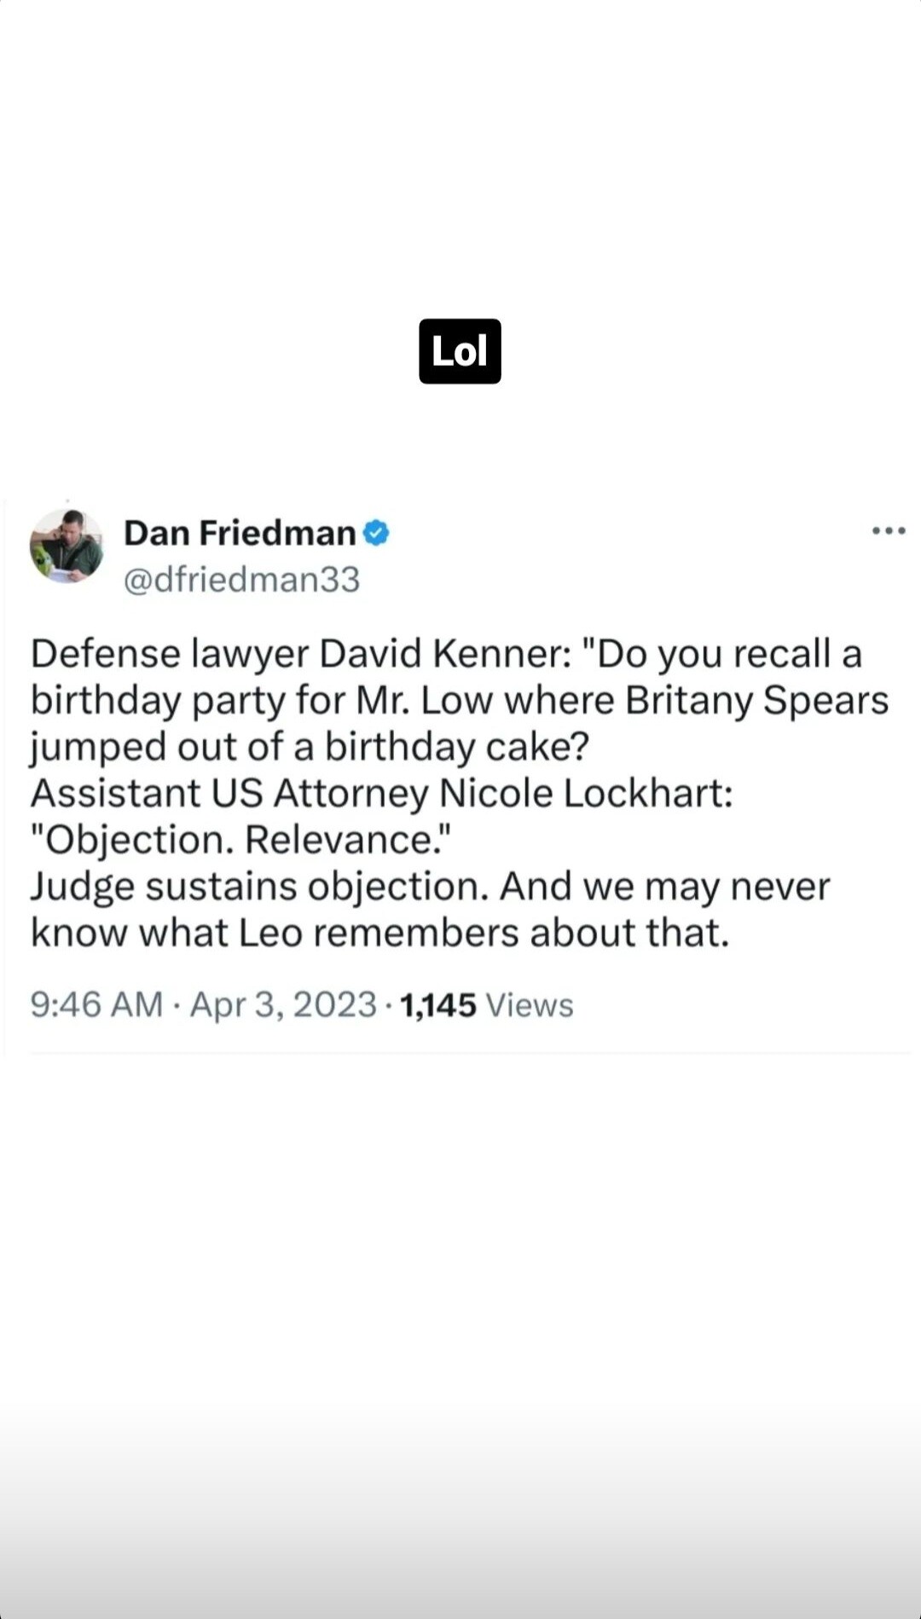Click the blue verified badge
This screenshot has height=1619, width=921.
coord(376,533)
